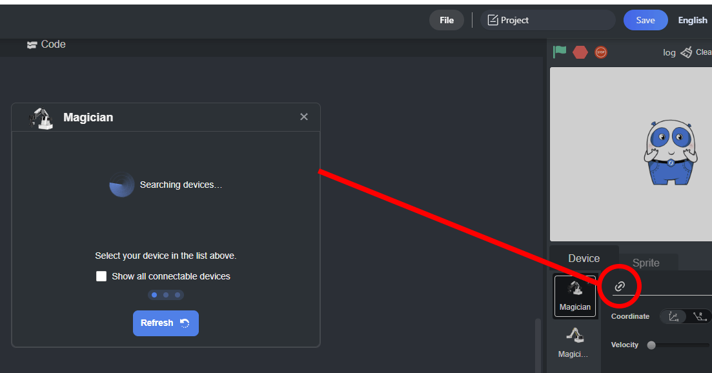Click the green flag run icon
This screenshot has height=373, width=712.
pyautogui.click(x=560, y=52)
